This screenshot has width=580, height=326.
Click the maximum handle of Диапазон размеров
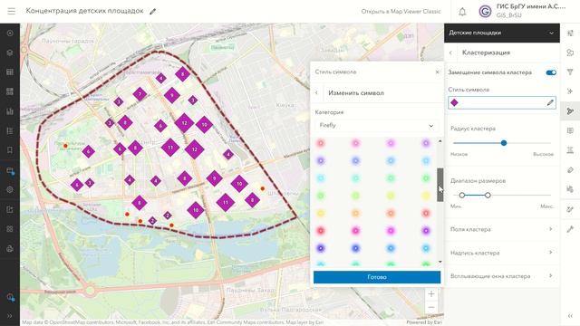point(488,195)
